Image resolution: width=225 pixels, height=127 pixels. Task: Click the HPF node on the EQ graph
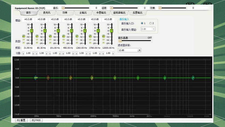tap(36, 78)
